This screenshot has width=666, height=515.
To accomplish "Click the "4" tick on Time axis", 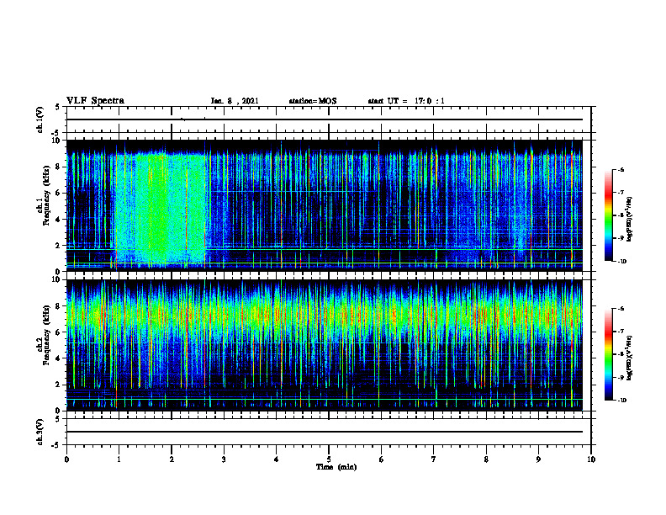I will [277, 459].
